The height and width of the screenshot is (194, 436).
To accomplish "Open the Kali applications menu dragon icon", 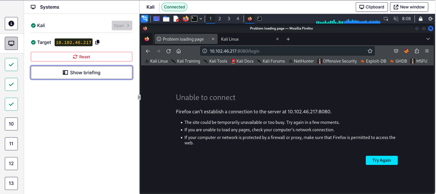I will pos(144,19).
